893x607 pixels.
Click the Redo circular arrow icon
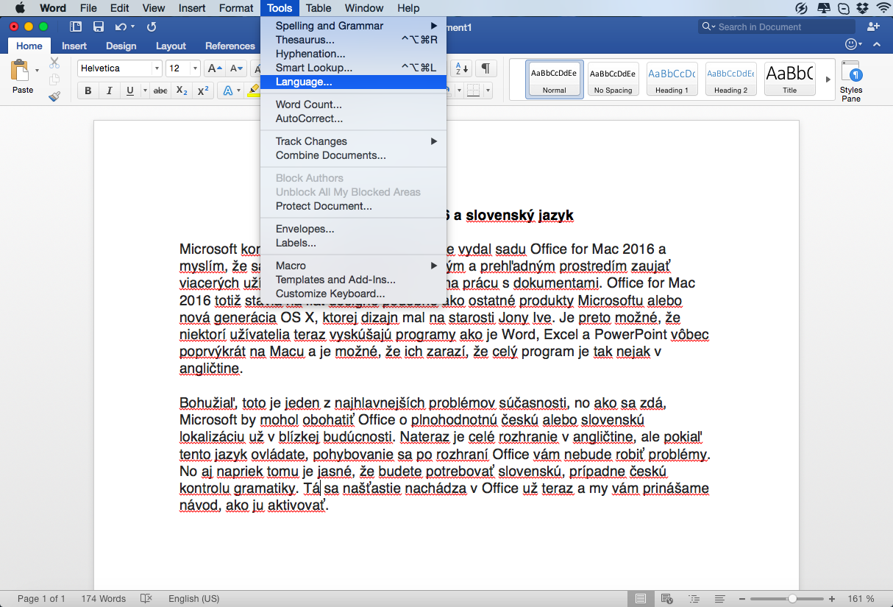coord(152,26)
